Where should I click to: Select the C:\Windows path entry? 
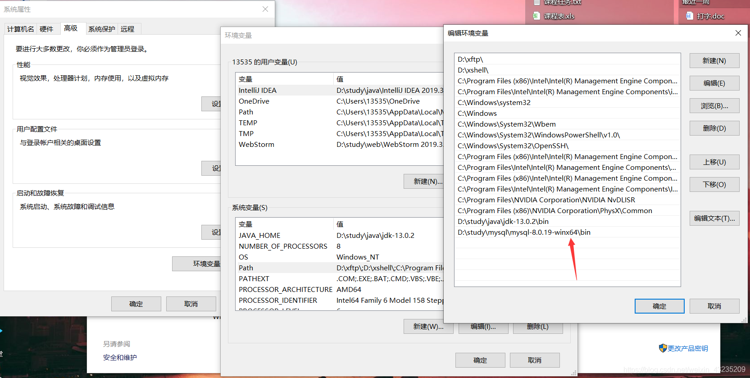tap(568, 114)
